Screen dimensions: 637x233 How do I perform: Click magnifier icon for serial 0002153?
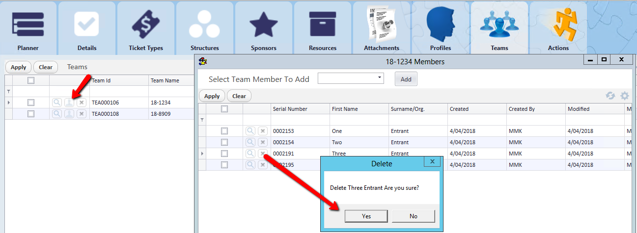pos(250,131)
